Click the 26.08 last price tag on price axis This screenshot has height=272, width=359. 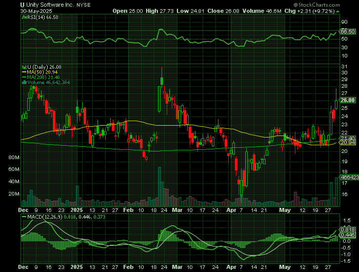click(x=348, y=100)
